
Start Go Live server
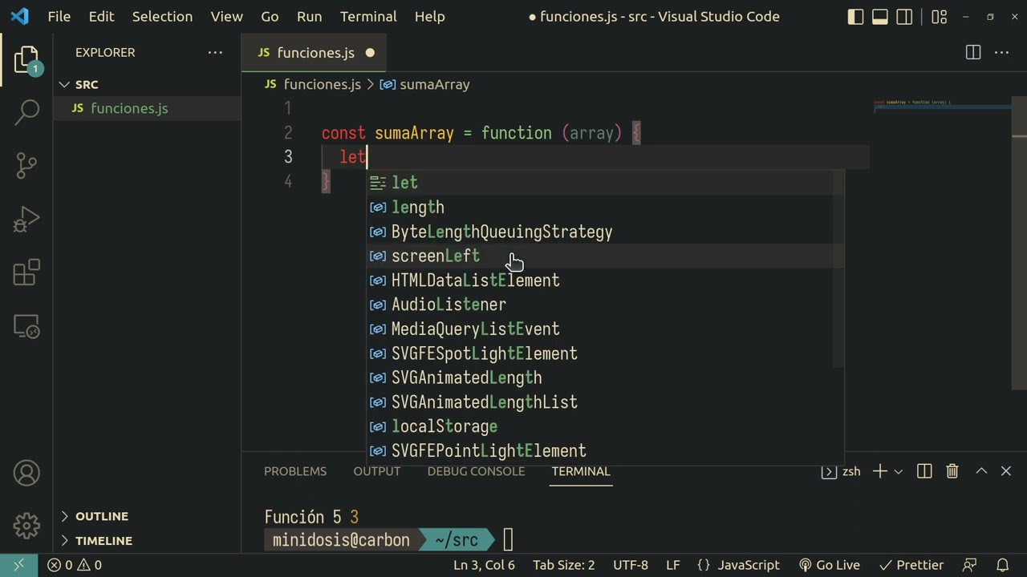(x=830, y=565)
